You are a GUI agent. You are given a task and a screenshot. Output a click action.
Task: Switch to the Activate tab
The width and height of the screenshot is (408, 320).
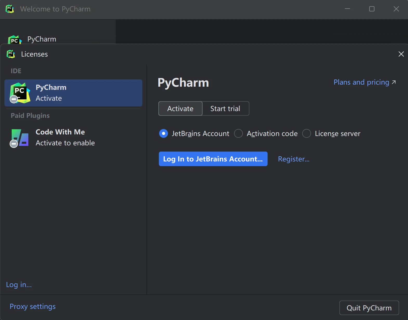[180, 108]
